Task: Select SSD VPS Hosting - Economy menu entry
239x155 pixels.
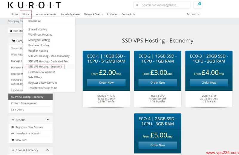Action: click(x=45, y=67)
